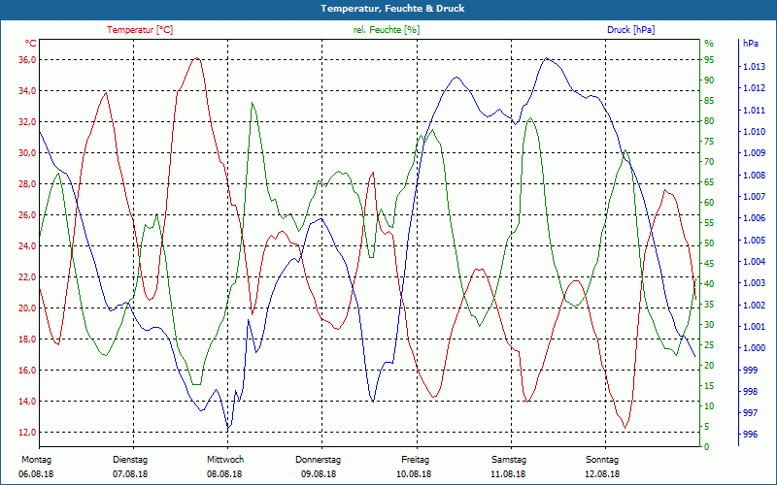Click the 34,0 temperature axis value
Viewport: 777px width, 485px height.
pyautogui.click(x=27, y=91)
